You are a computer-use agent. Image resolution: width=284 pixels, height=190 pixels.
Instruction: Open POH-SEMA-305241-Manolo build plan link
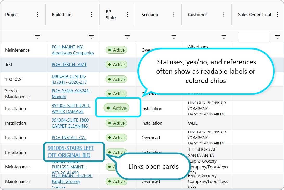[x=71, y=94]
